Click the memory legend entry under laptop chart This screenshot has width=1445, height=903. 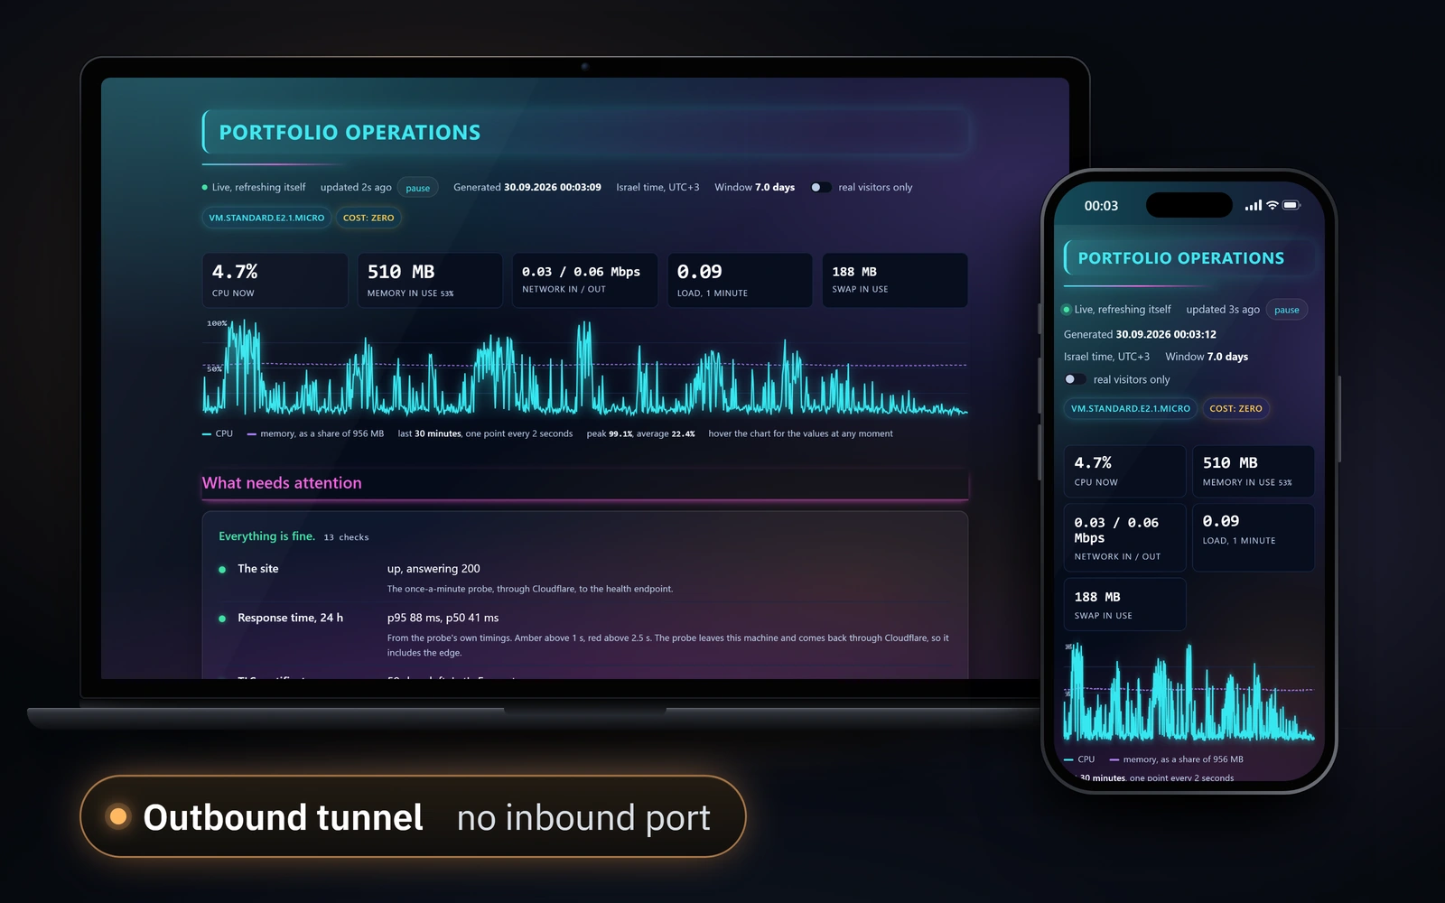coord(315,434)
